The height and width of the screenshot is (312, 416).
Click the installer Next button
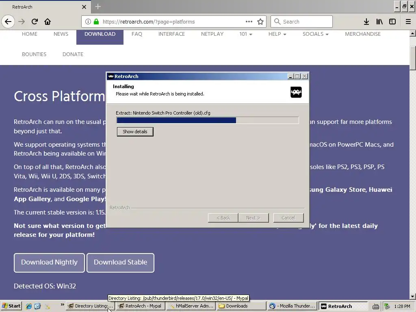tap(253, 218)
